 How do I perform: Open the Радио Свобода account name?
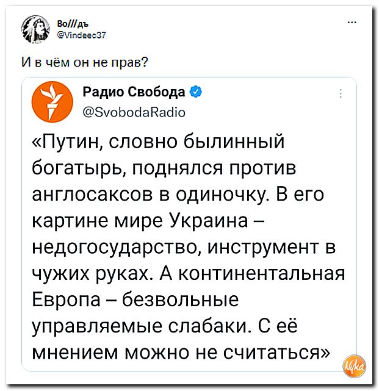point(134,91)
